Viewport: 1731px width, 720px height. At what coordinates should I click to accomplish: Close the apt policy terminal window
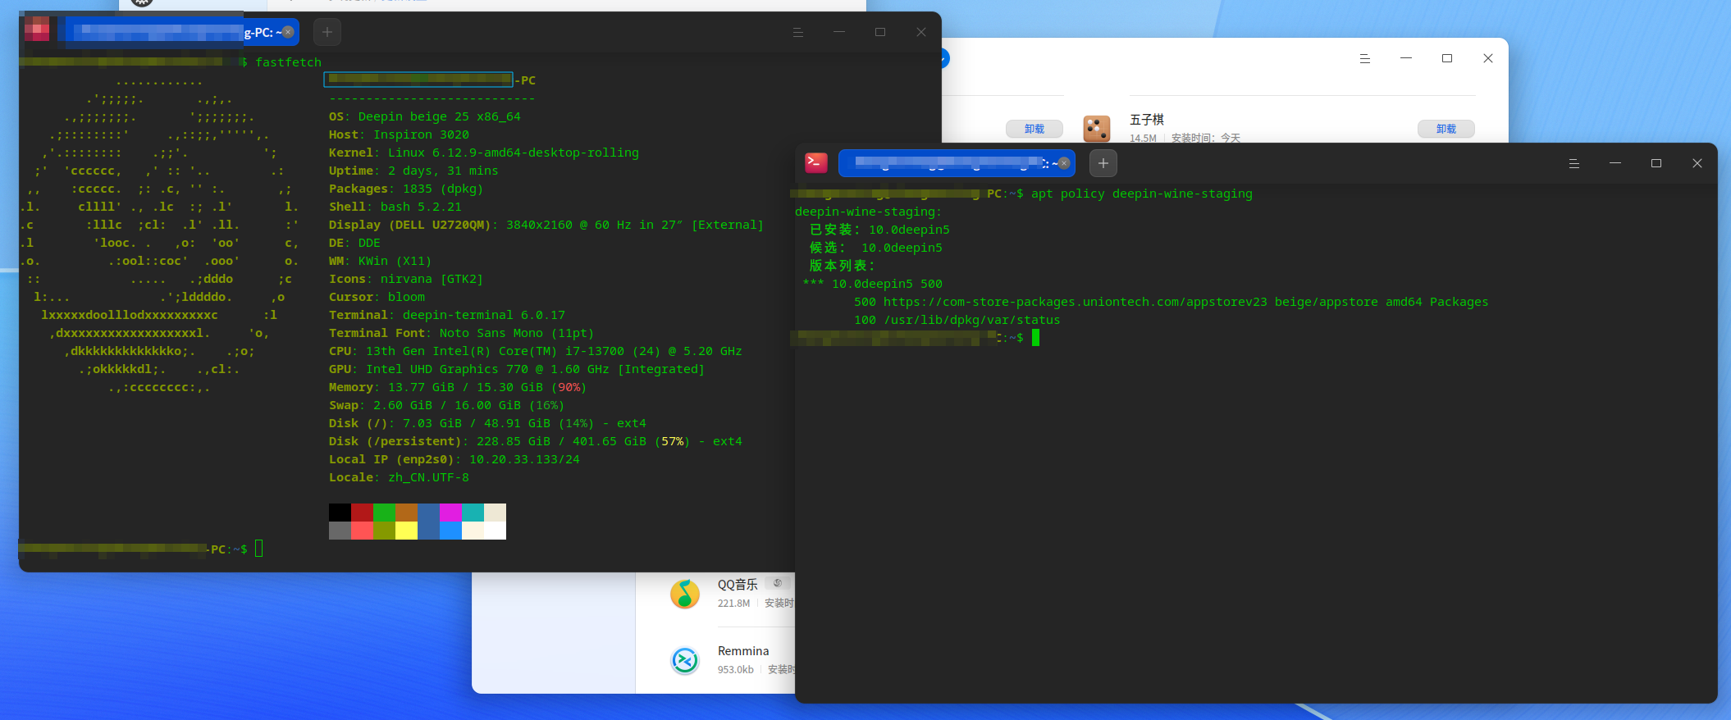tap(1697, 163)
